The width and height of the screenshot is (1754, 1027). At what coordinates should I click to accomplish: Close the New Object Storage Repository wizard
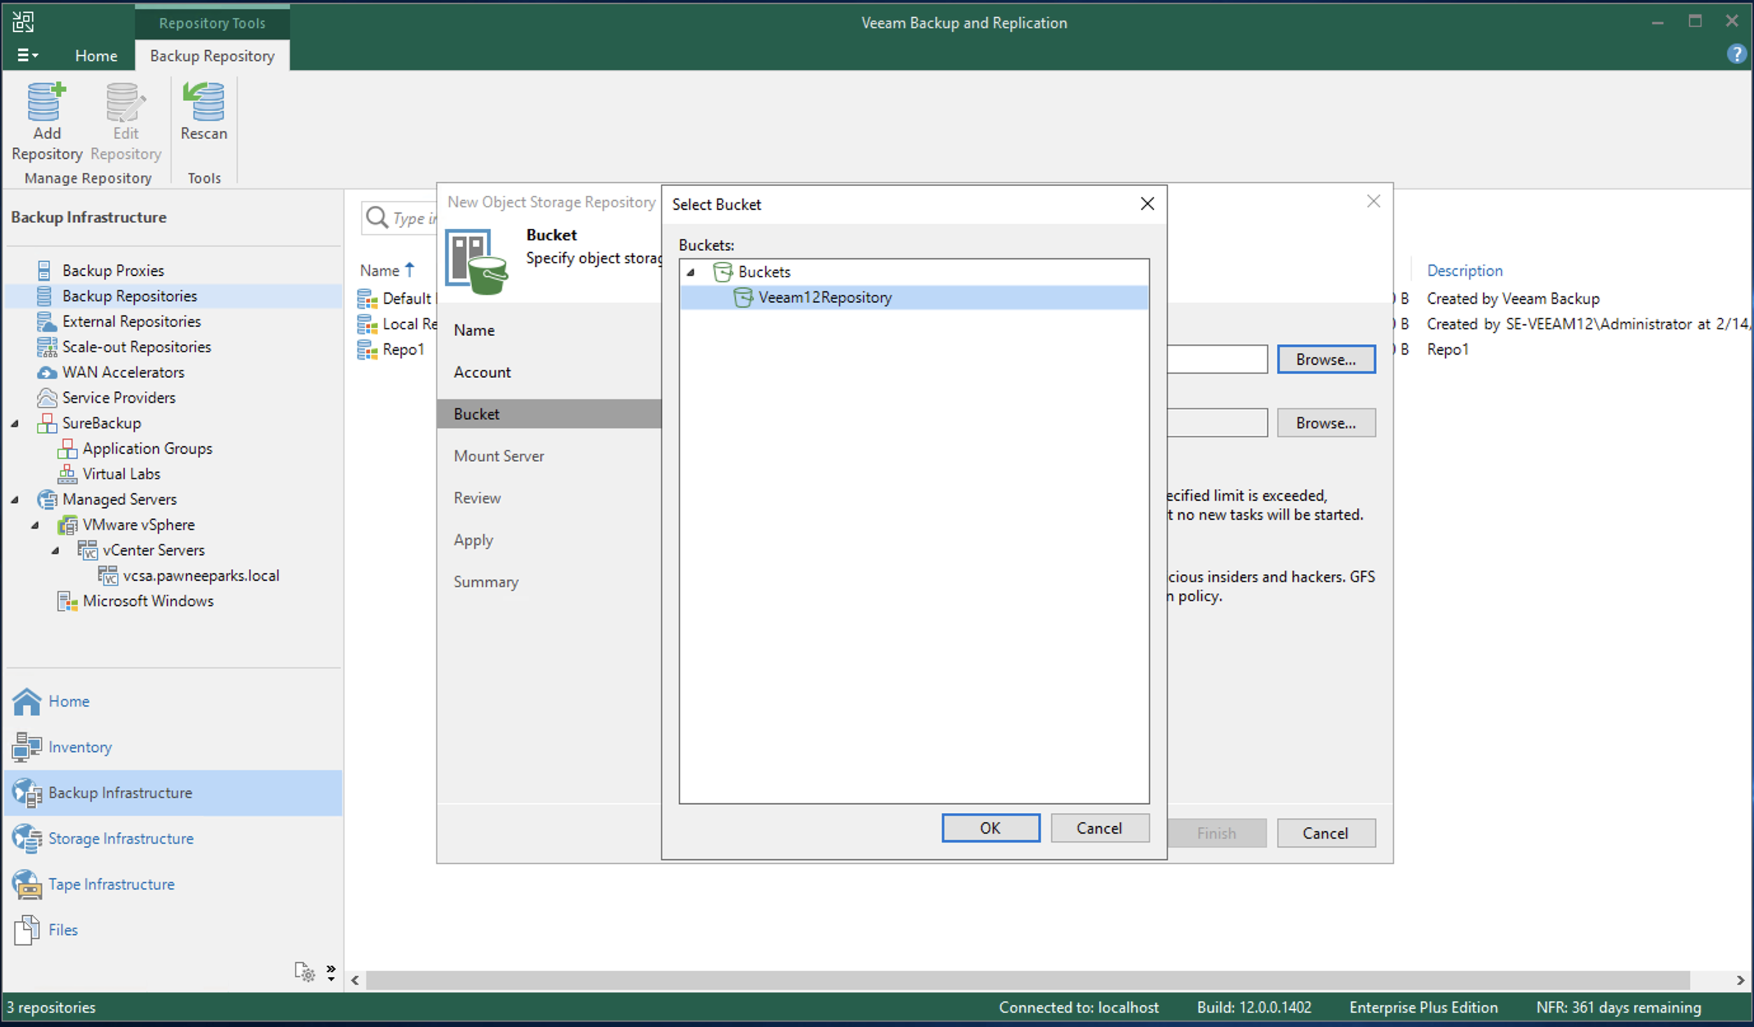coord(1373,201)
